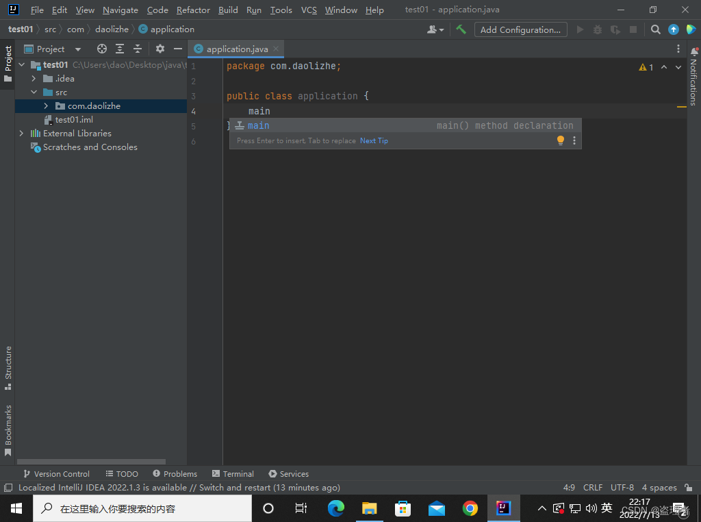Screen dimensions: 701x522
Task: Expand the External Libraries node
Action: [21, 134]
